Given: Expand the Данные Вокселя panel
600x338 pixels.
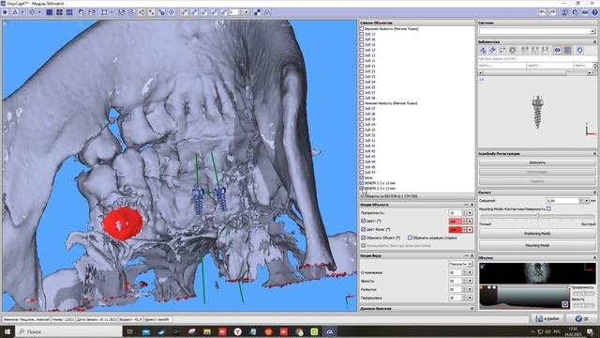Looking at the screenshot, I should (x=472, y=309).
